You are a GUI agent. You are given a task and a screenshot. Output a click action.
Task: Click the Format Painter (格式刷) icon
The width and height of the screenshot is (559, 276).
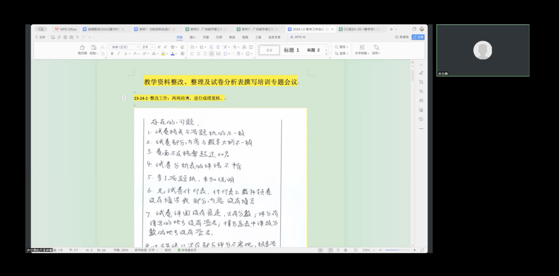click(x=82, y=47)
